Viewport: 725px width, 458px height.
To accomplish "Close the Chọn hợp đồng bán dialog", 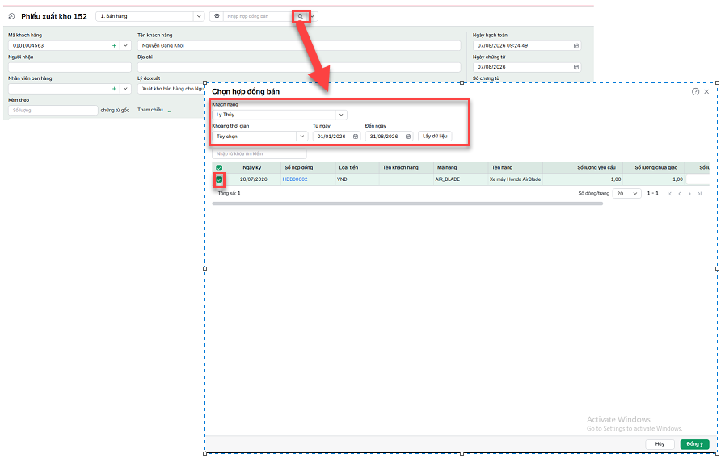I will point(706,91).
